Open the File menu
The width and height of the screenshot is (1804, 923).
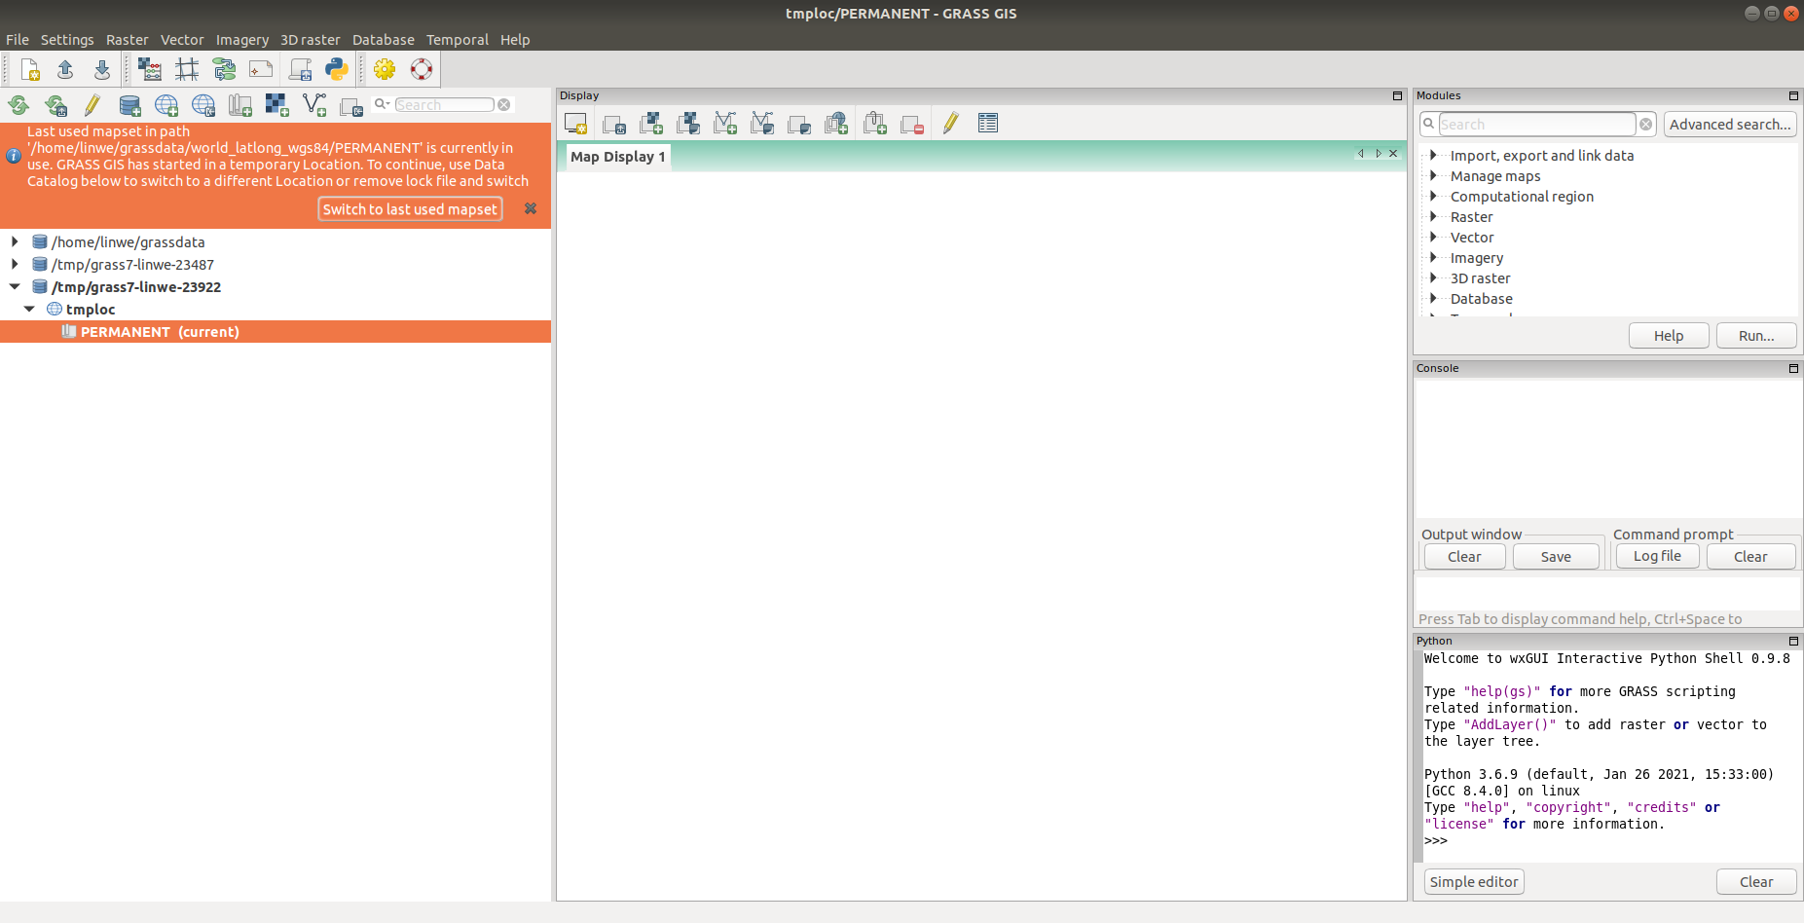point(18,40)
